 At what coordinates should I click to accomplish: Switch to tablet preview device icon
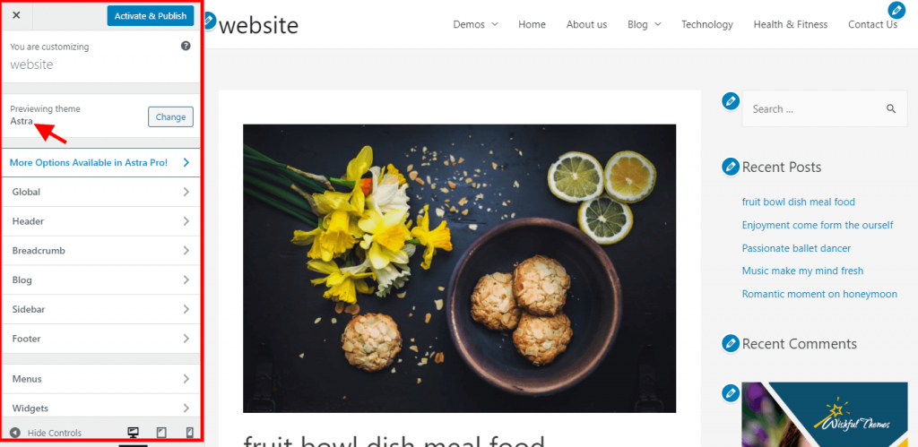(x=161, y=433)
